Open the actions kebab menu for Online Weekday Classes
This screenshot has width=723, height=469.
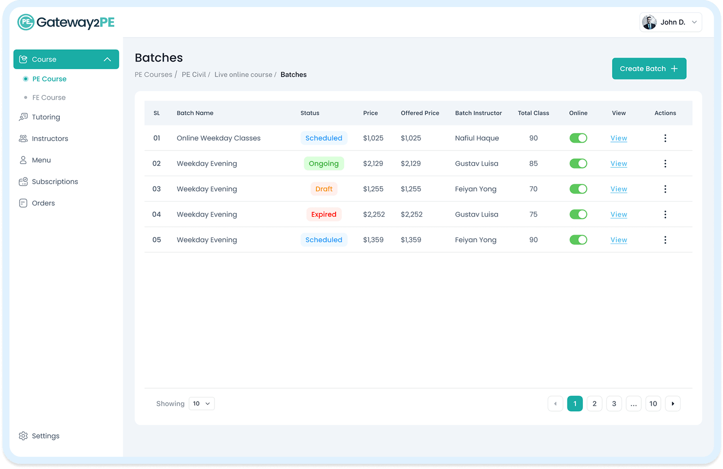click(x=665, y=138)
